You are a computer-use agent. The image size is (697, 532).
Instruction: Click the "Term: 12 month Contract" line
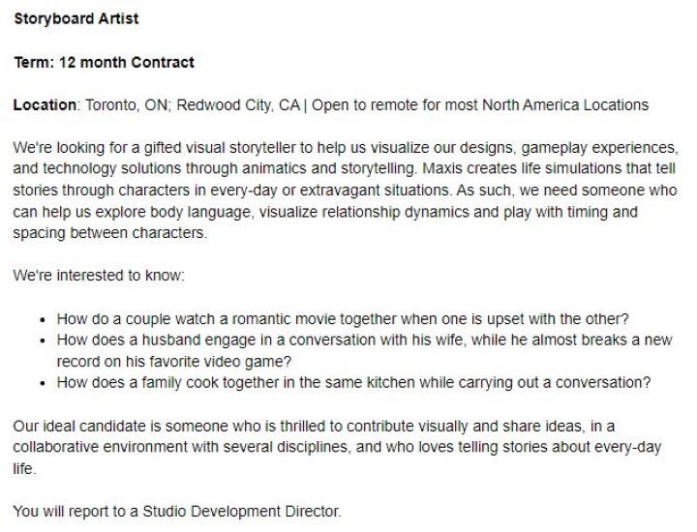click(x=104, y=62)
